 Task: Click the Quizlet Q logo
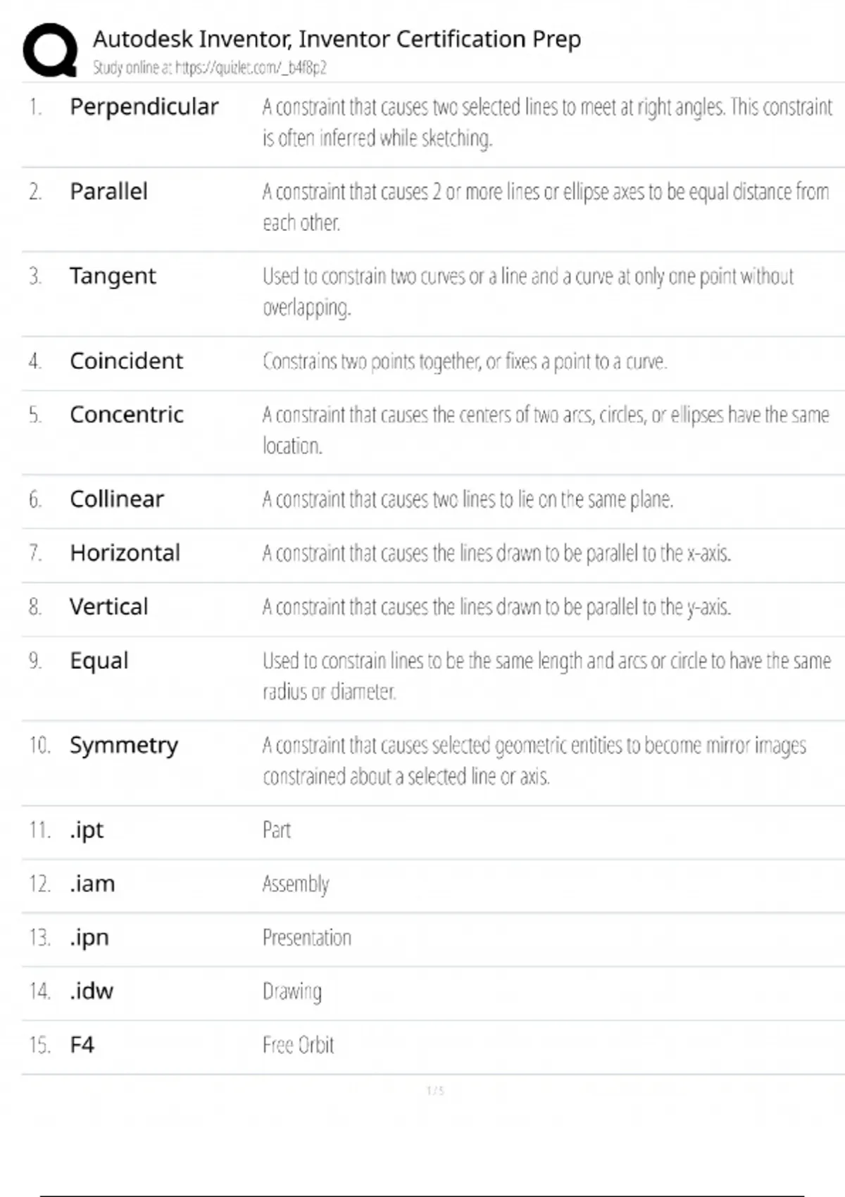coord(50,49)
